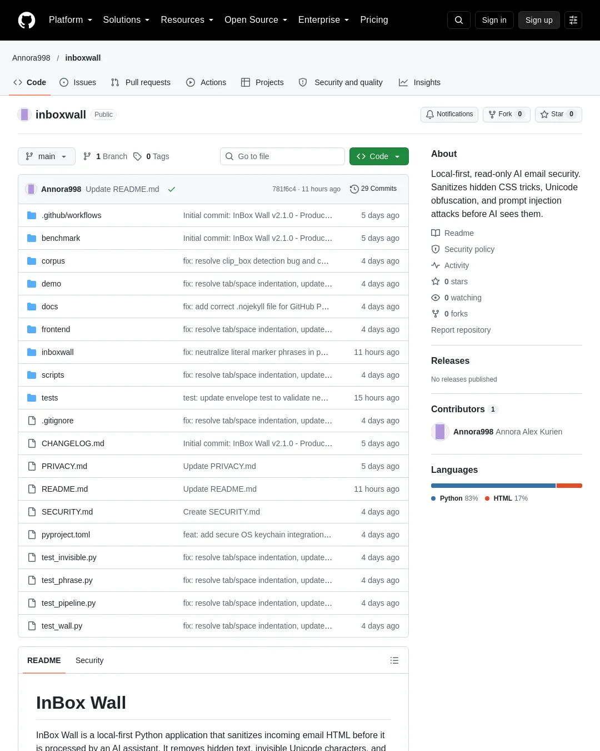Expand the Open Source menu
600x751 pixels.
click(x=256, y=20)
